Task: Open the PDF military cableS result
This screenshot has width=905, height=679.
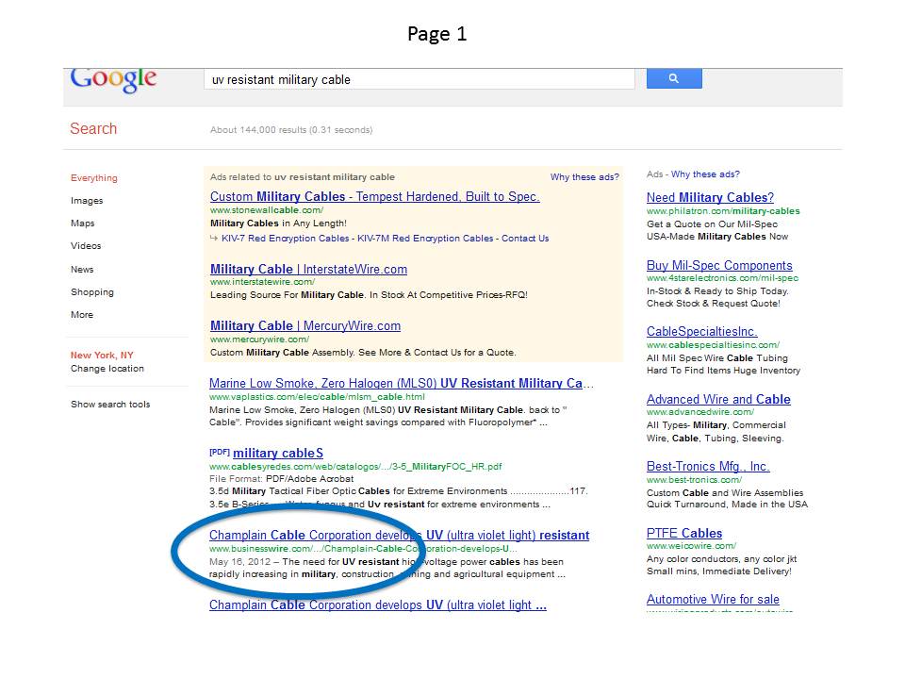Action: [x=277, y=454]
